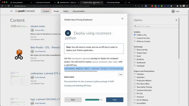This screenshot has height=106, width=189.
Task: Open Creating and Deleting API Keys link
Action: coord(78,86)
